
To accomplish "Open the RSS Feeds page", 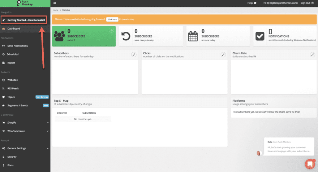I will 13,88.
